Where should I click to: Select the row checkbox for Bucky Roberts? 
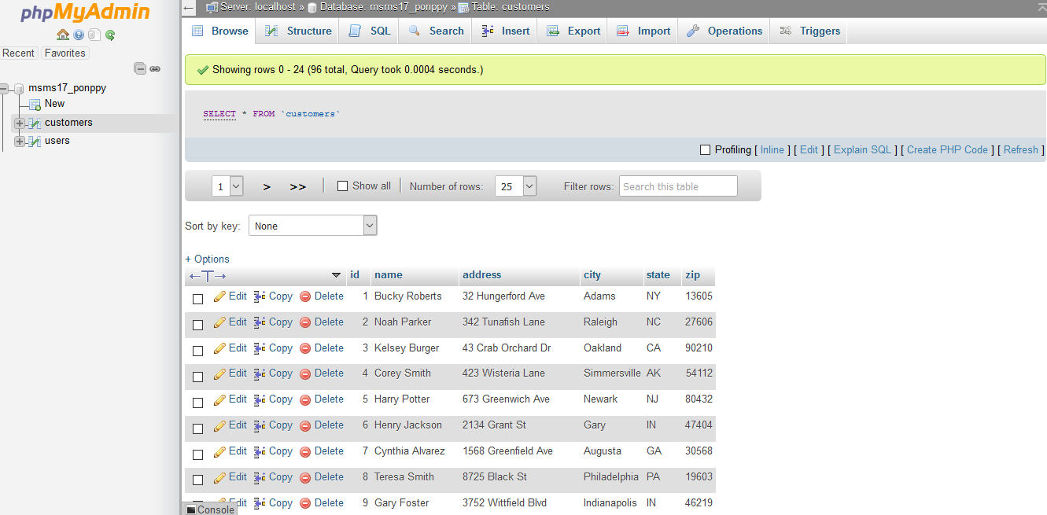tap(198, 299)
